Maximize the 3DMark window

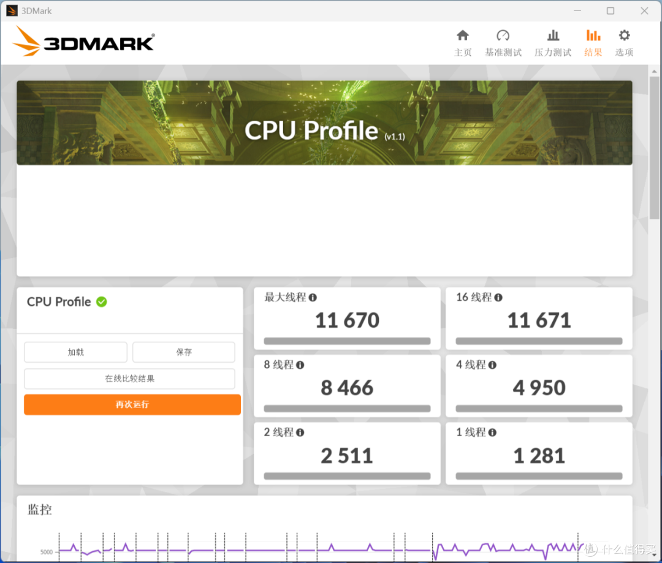click(x=611, y=10)
